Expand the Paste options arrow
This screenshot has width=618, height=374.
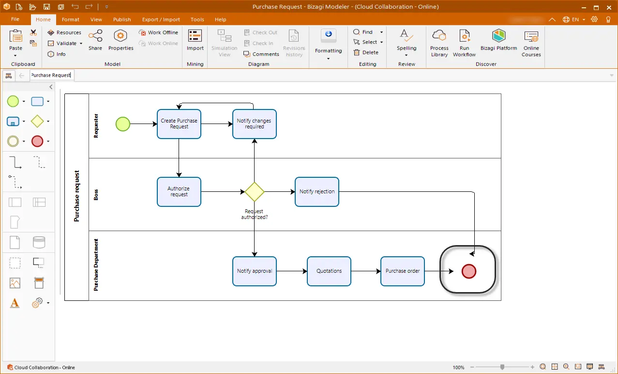point(15,56)
